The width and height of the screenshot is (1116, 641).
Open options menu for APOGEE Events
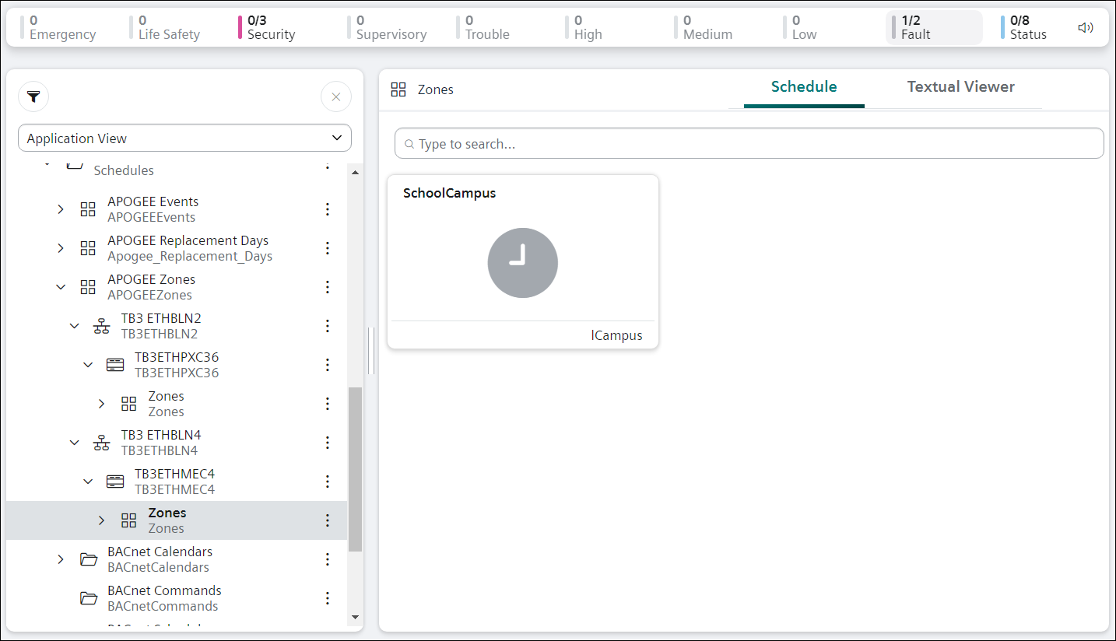click(x=328, y=209)
